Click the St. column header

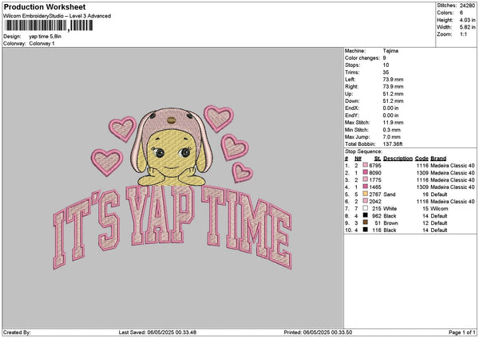click(378, 158)
